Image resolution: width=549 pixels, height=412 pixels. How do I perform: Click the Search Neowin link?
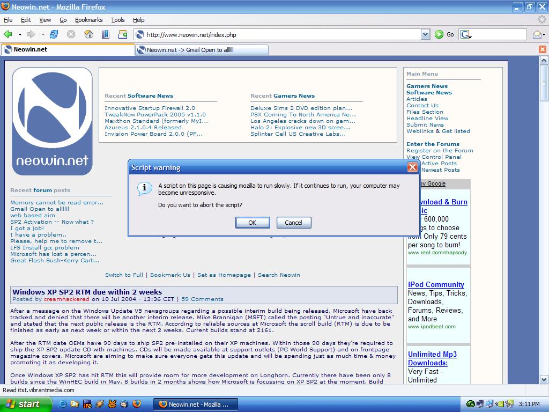coord(279,275)
